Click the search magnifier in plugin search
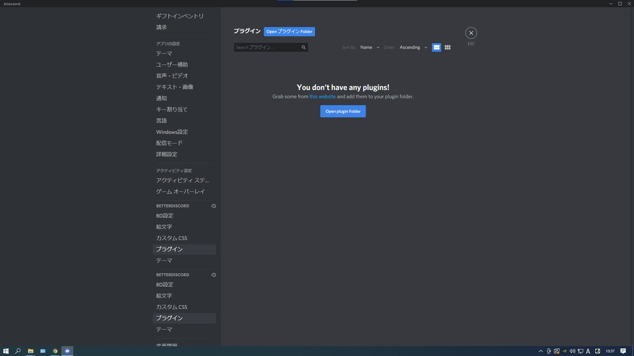The width and height of the screenshot is (634, 356). (x=304, y=47)
